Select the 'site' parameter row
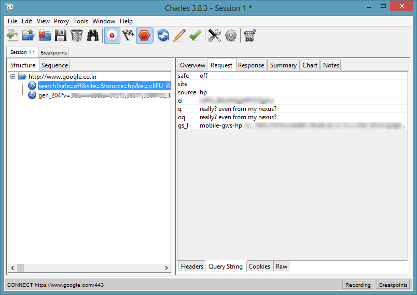Screen dimensions: 417x295 pyautogui.click(x=293, y=84)
